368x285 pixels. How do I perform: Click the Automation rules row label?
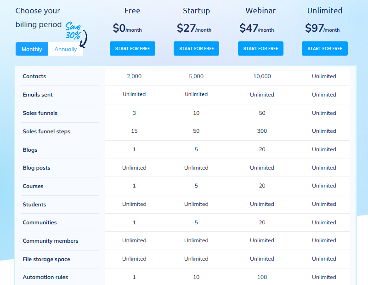point(45,277)
